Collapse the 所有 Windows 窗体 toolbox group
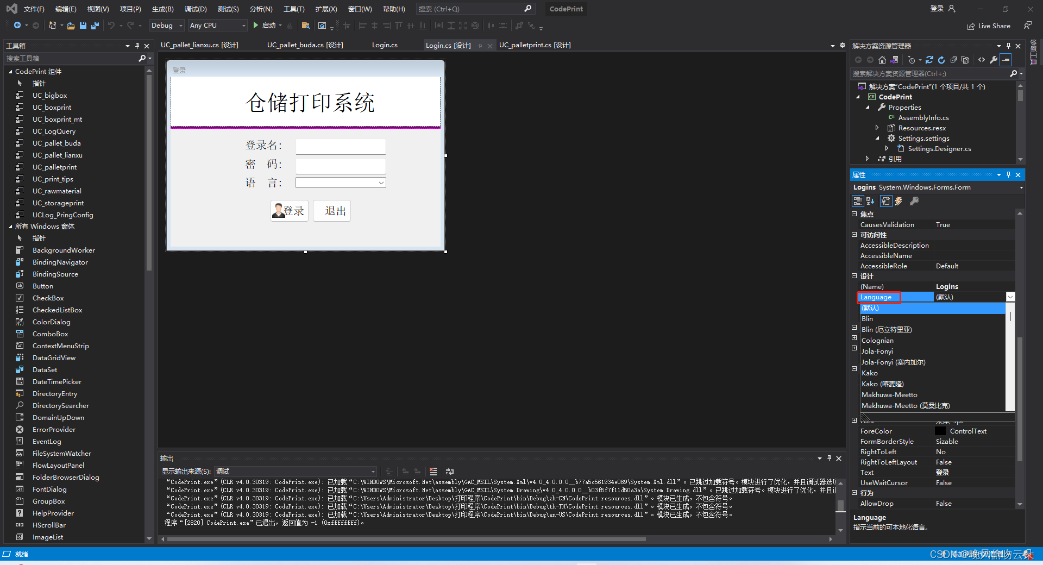The height and width of the screenshot is (565, 1043). coord(10,227)
